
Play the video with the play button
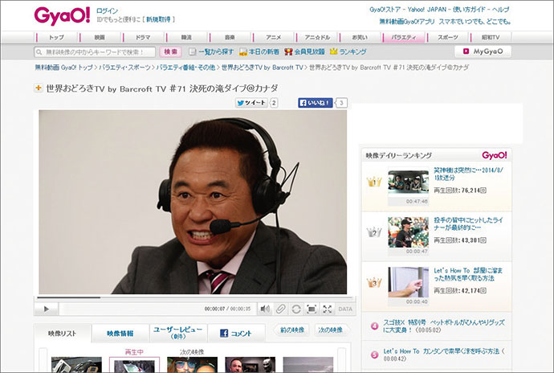47,309
